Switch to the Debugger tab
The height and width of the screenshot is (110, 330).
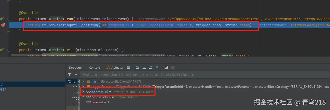pos(76,68)
